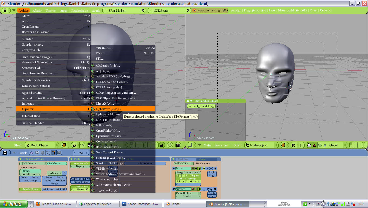Delete the SCE:Scene entry with its X
This screenshot has height=208, width=368.
[188, 11]
